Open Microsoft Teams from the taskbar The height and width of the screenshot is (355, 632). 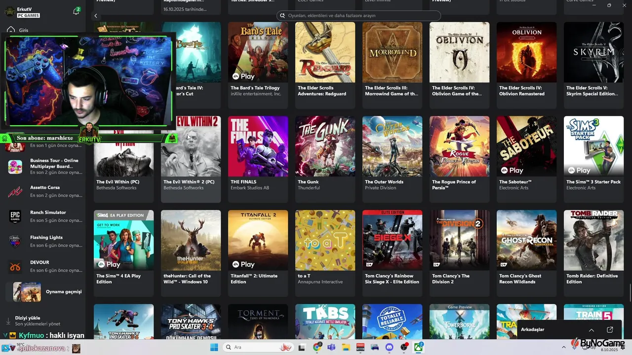click(x=331, y=348)
